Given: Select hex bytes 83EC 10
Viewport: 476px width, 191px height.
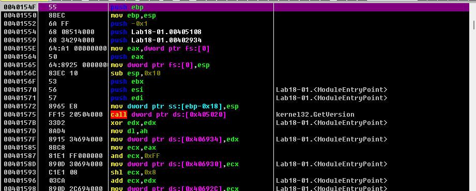Looking at the screenshot, I should 63,73.
